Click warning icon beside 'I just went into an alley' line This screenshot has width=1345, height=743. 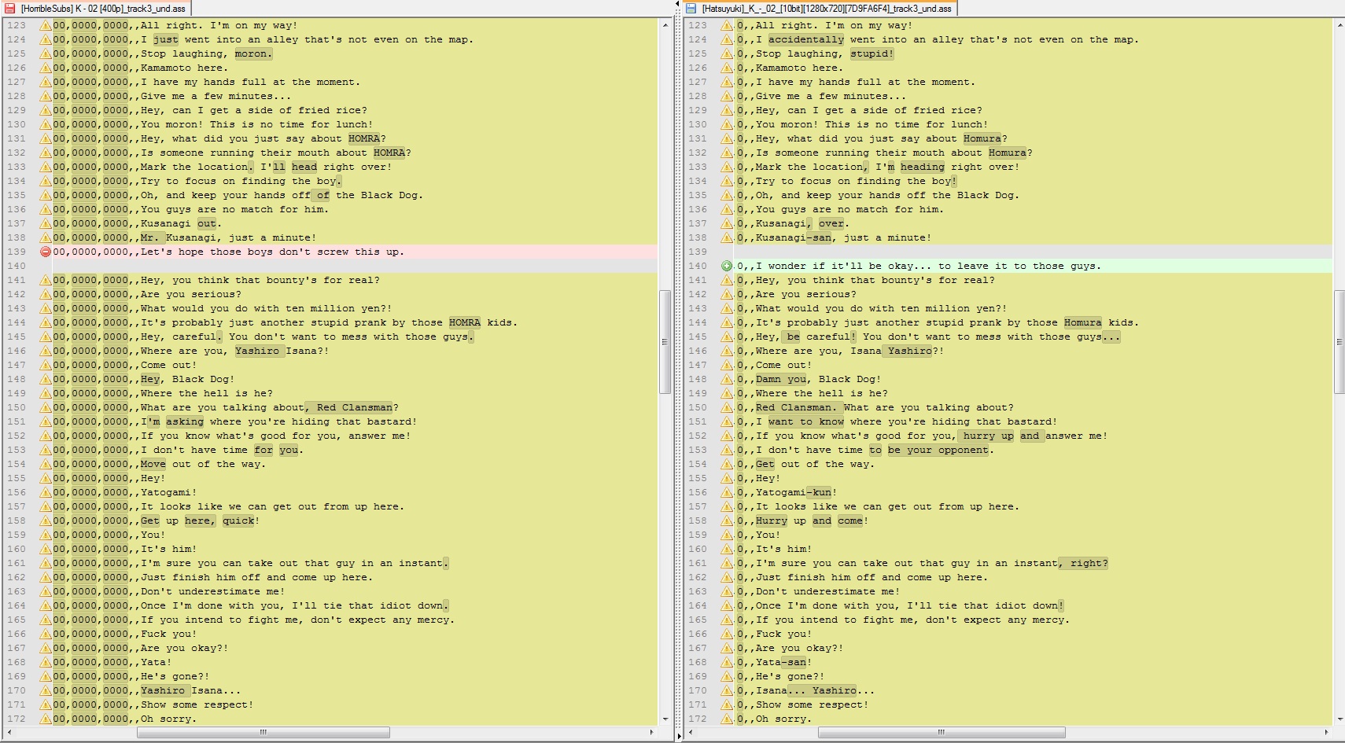[x=46, y=39]
